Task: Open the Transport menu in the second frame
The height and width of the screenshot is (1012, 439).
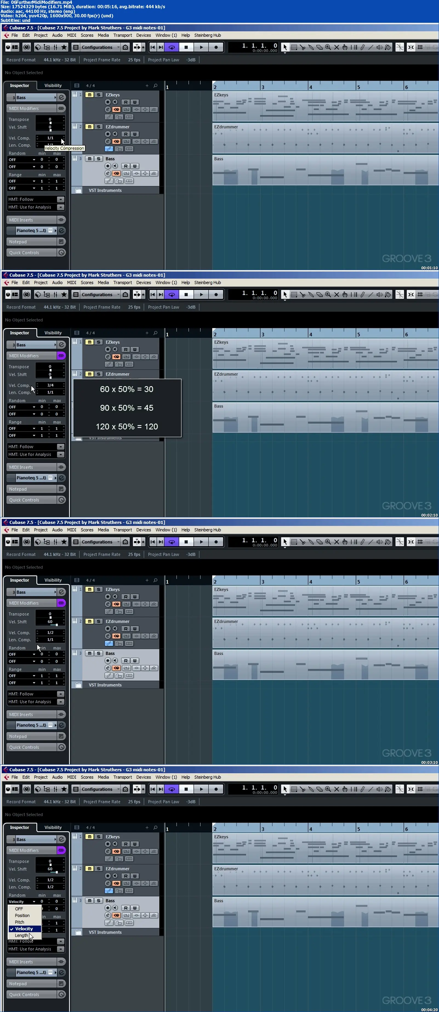Action: click(x=122, y=282)
